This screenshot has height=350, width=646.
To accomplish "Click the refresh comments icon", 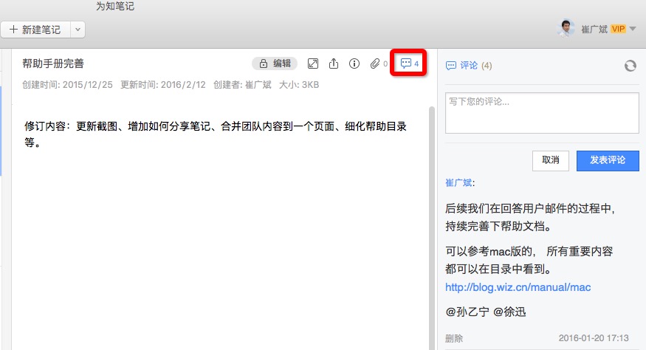I will [630, 66].
